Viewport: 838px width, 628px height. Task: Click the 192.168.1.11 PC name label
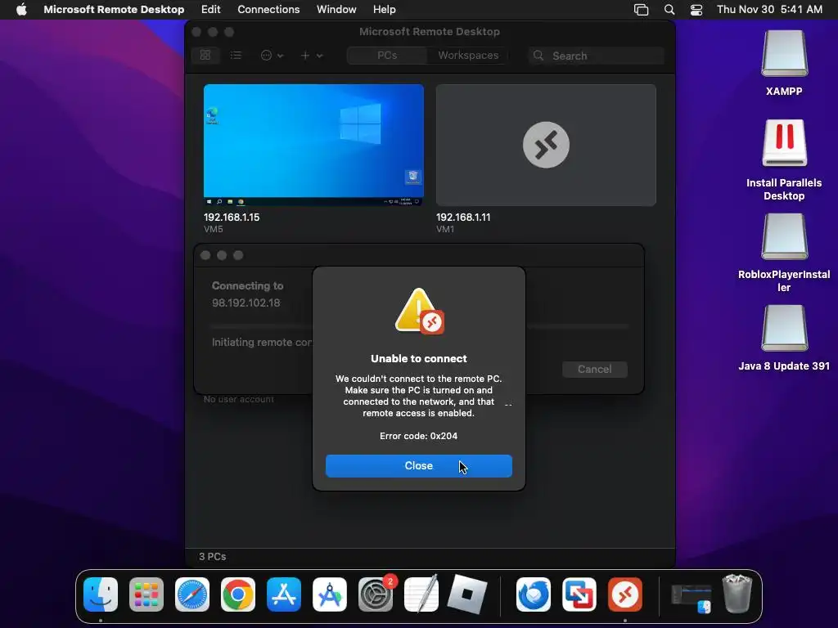point(463,218)
